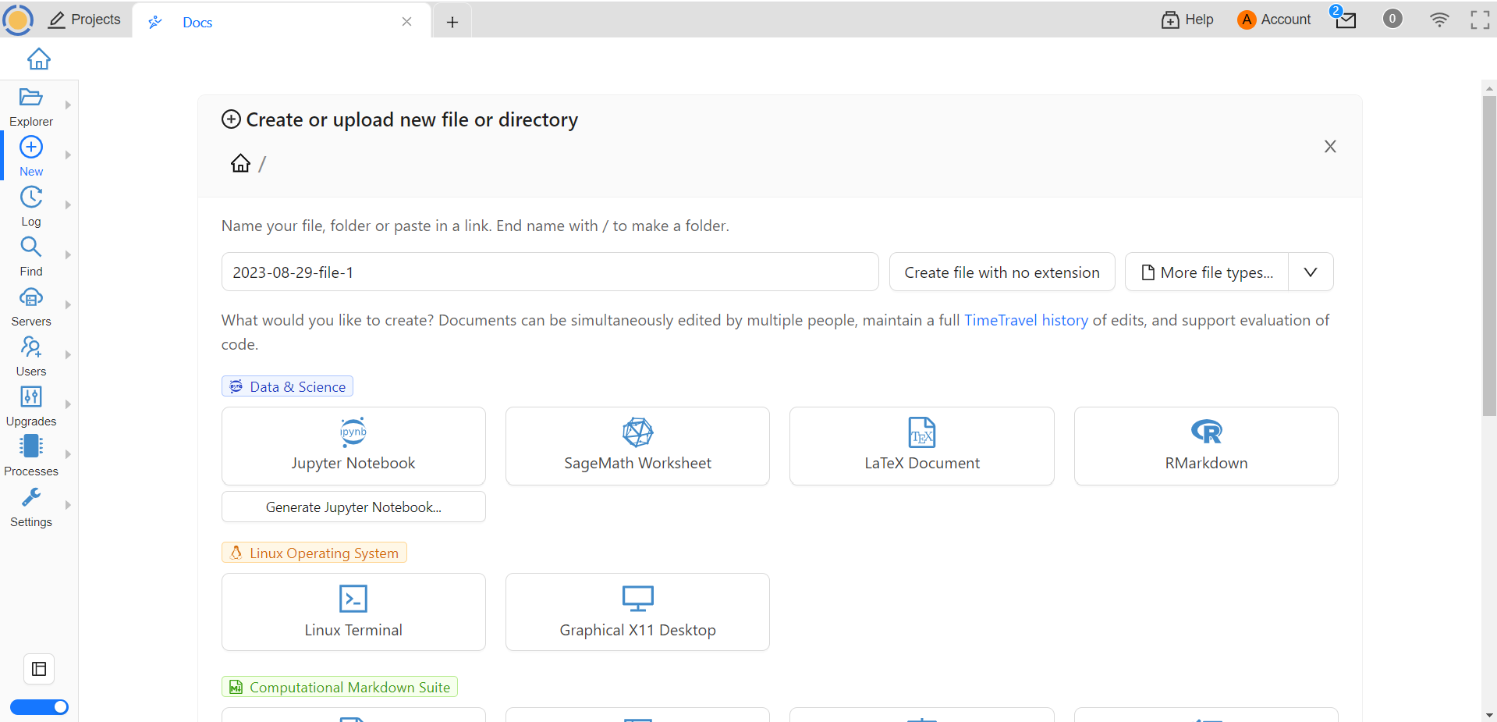Screen dimensions: 1497x722
Task: Open Servers icon in sidebar
Action: [x=31, y=297]
